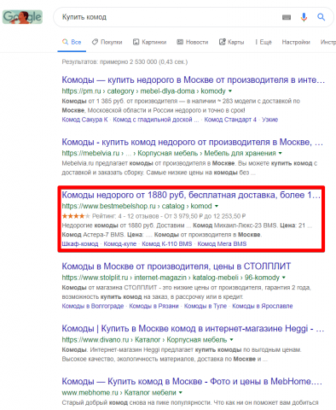Expand dropdown arrow next to pm.ru URL
Viewport: 336px width, 410px height.
point(230,91)
